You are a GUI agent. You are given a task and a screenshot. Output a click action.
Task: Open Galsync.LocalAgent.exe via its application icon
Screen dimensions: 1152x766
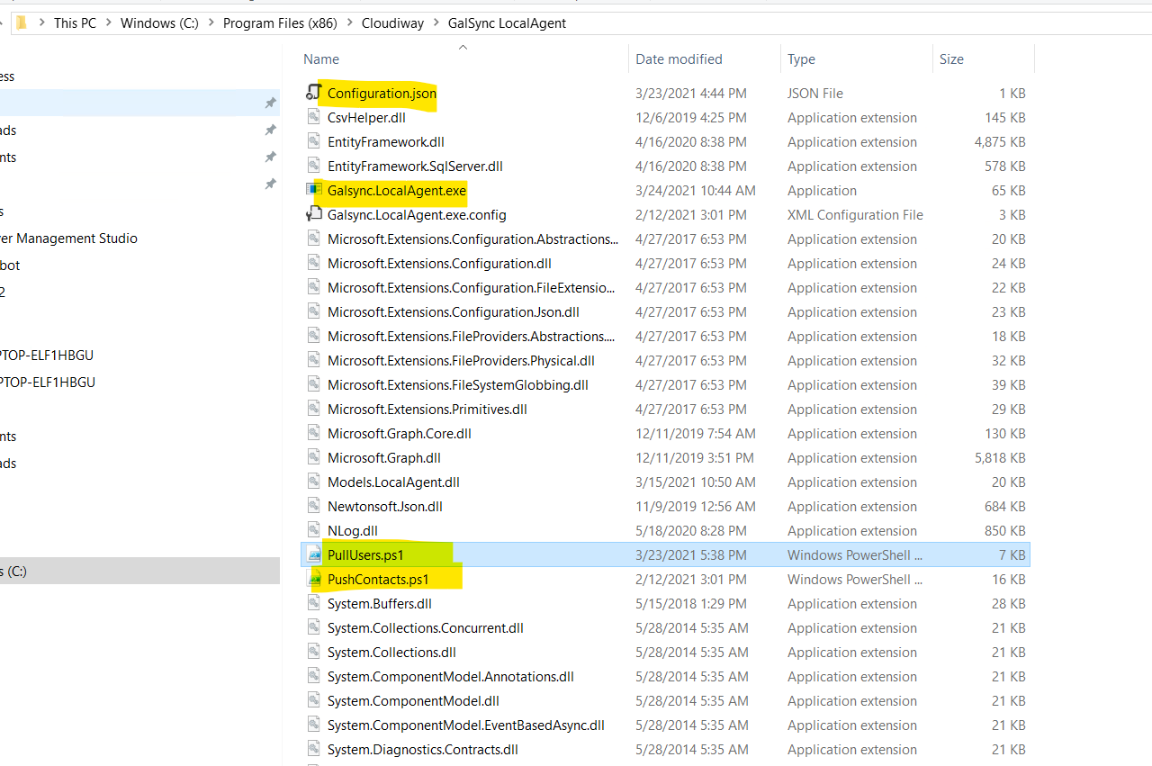[313, 190]
